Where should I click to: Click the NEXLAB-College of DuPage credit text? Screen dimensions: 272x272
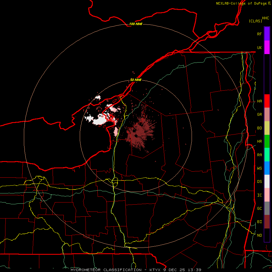click(x=243, y=3)
